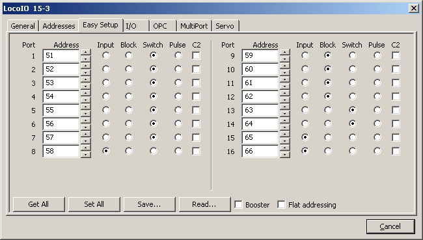The width and height of the screenshot is (423, 240).
Task: Tick the C2 checkbox for port 16
Action: [396, 151]
